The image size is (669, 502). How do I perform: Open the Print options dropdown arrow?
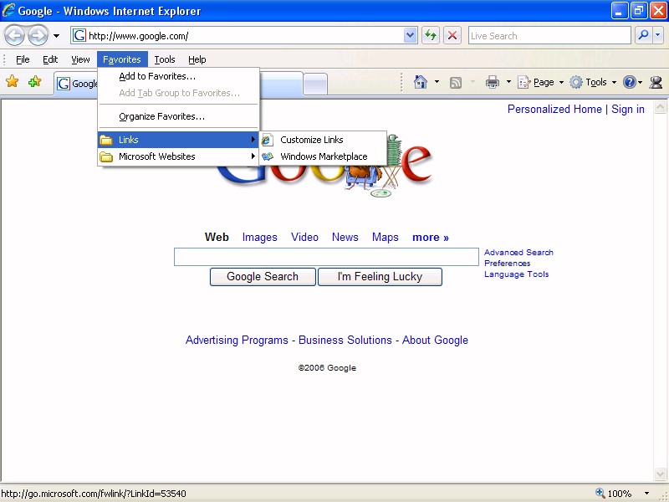point(508,81)
